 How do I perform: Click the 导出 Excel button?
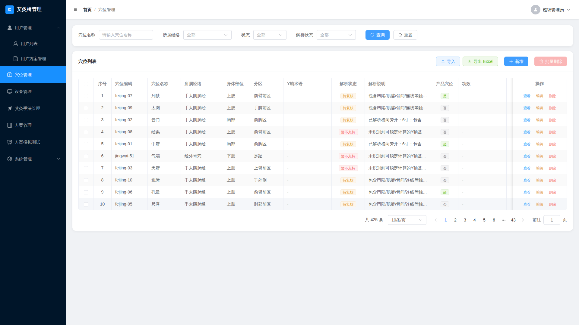pos(480,61)
